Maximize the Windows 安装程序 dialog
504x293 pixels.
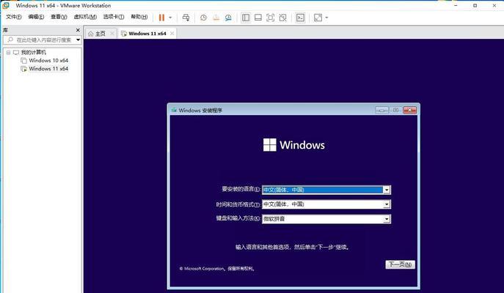(395, 110)
